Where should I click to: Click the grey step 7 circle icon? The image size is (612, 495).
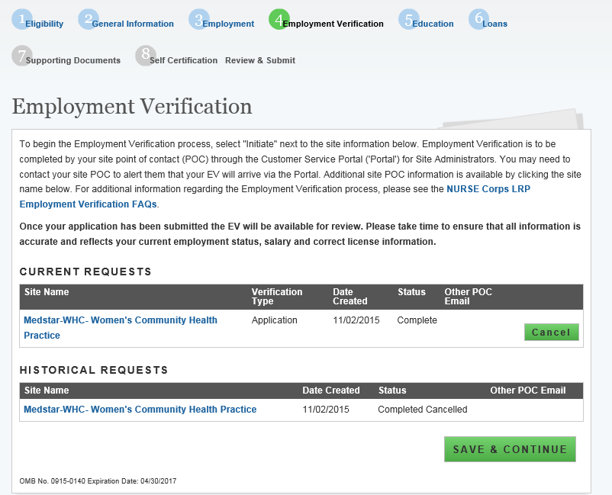pos(22,56)
